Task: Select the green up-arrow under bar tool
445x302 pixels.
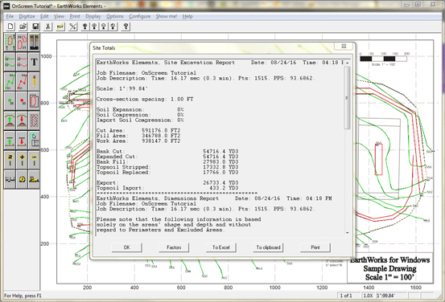Action: point(10,141)
